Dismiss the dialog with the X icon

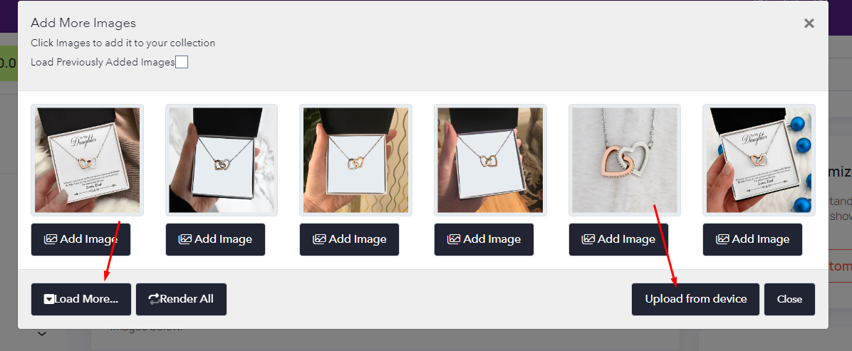point(809,23)
